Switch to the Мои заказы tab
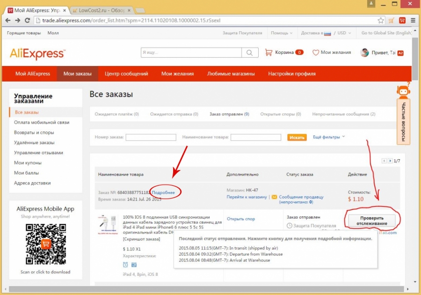This screenshot has height=295, width=421. (x=78, y=74)
